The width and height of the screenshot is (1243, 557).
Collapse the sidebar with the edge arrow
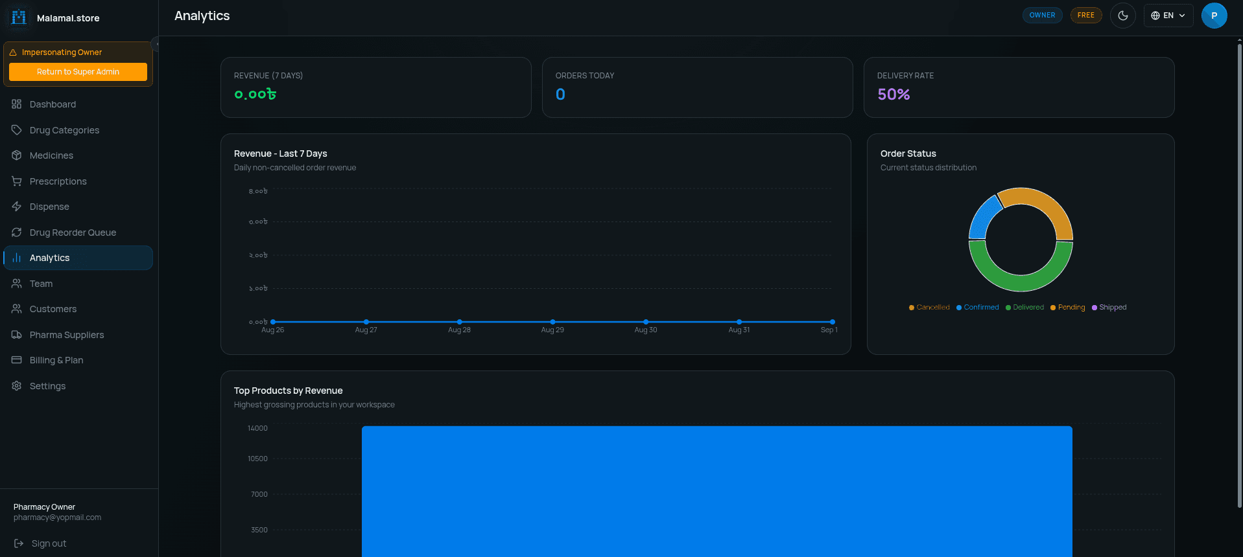click(x=156, y=44)
